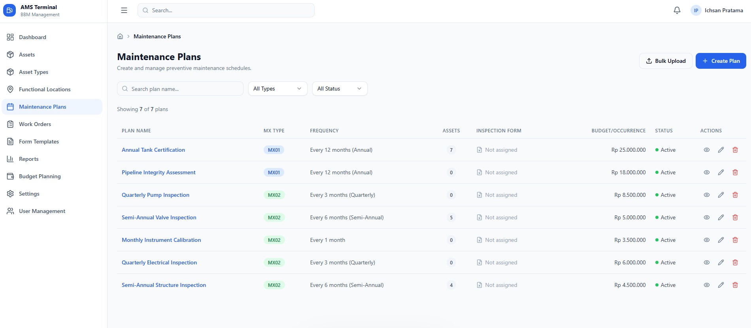This screenshot has width=751, height=328.
Task: Delete the Monthly Instrument Calibration plan
Action: point(735,240)
